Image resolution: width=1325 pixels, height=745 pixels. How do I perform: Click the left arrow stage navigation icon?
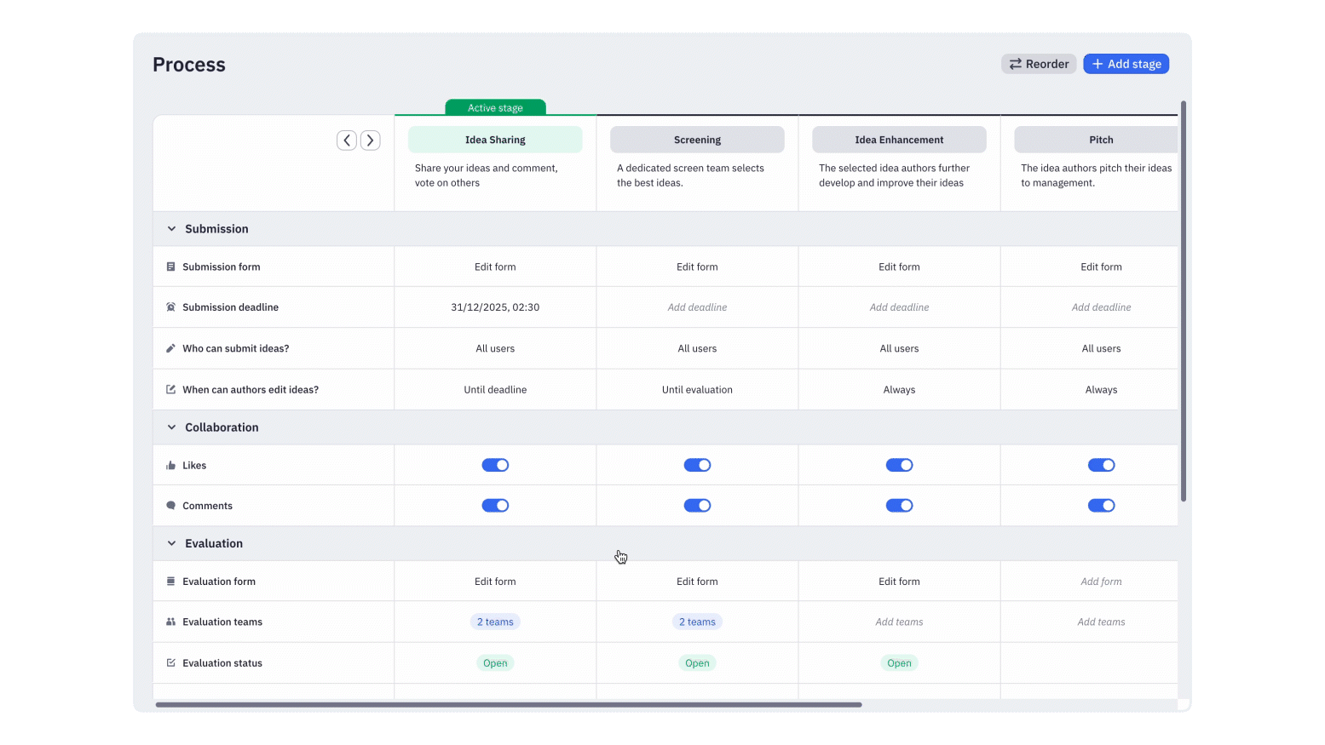point(346,140)
